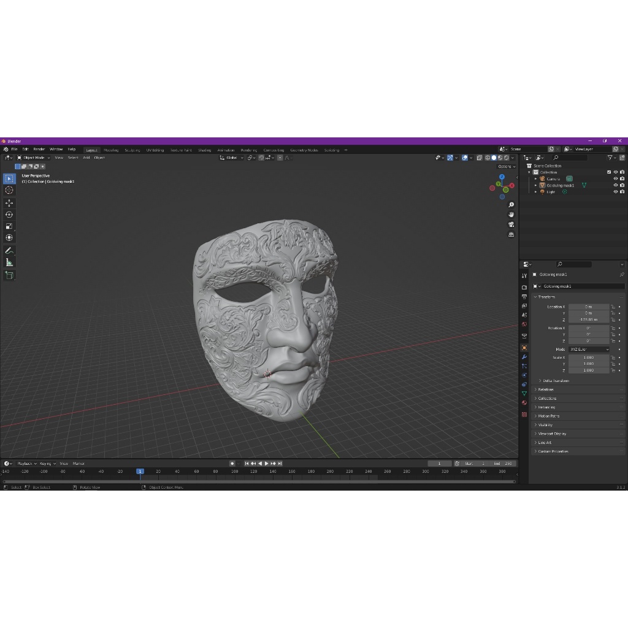The height and width of the screenshot is (628, 628).
Task: Activate the Move tool
Action: pyautogui.click(x=9, y=203)
